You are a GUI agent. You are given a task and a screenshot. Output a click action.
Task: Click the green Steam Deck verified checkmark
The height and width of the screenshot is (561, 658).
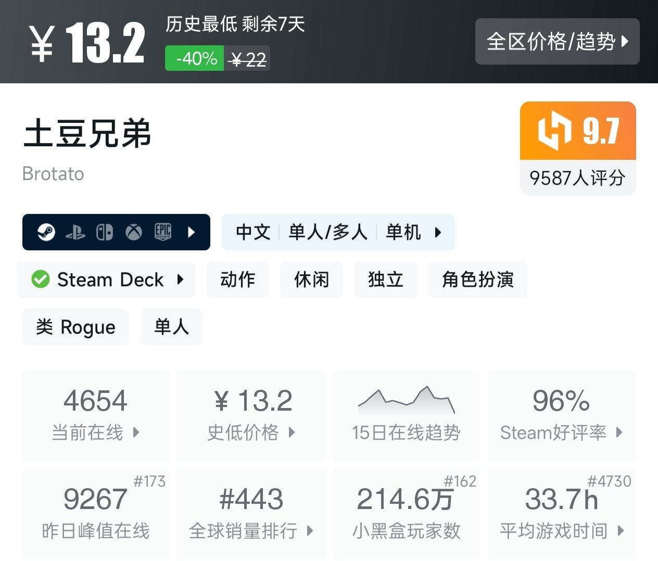point(40,279)
